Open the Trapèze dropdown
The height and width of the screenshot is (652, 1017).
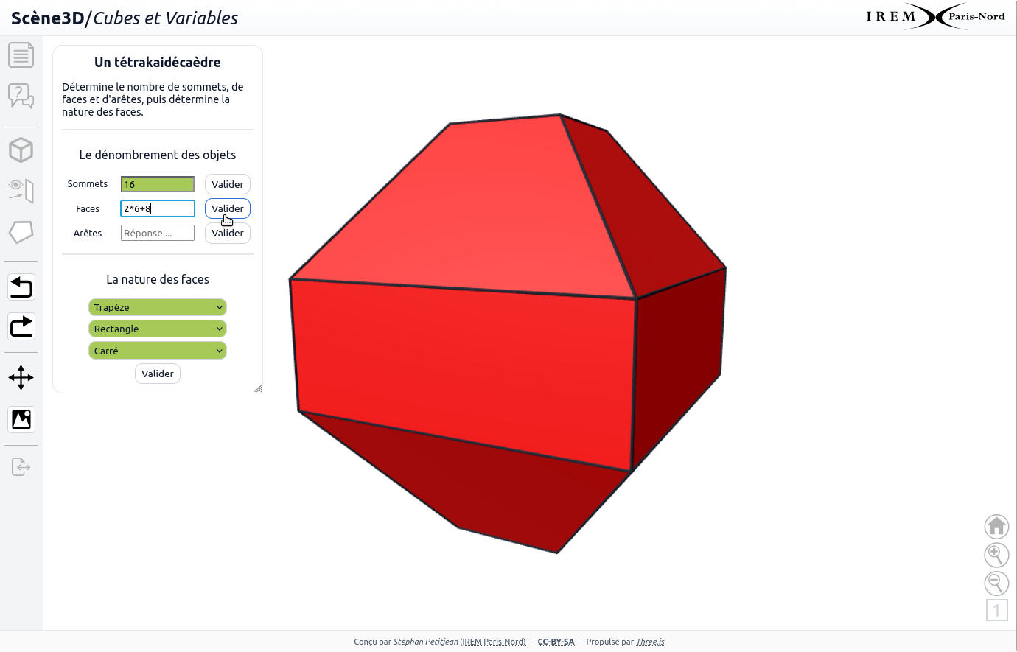(x=158, y=307)
